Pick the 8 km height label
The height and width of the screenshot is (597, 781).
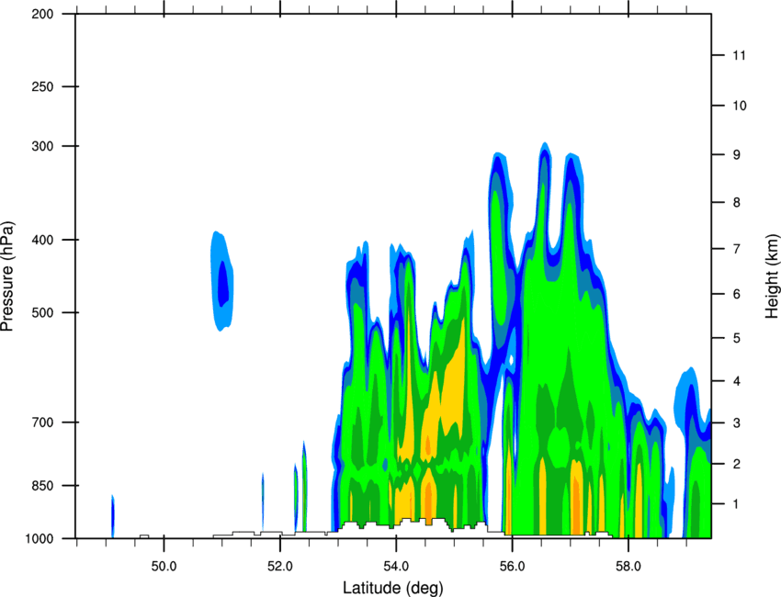736,202
